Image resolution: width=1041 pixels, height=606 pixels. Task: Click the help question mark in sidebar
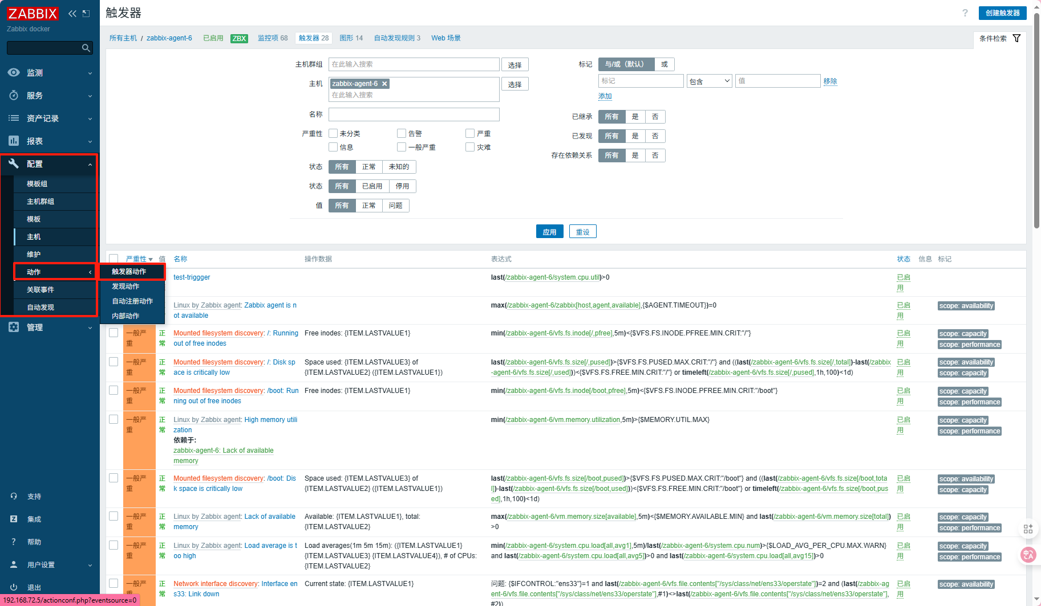pos(14,542)
